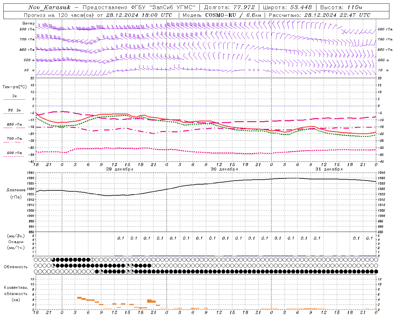Click the Td 2м legend entry
394x315 pixels.
point(14,110)
